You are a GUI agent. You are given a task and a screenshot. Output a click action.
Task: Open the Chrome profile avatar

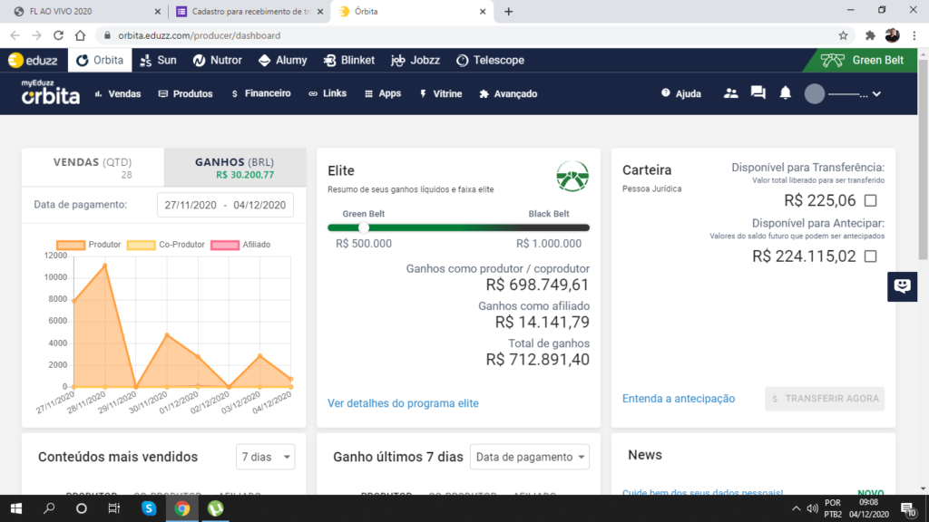tap(893, 35)
